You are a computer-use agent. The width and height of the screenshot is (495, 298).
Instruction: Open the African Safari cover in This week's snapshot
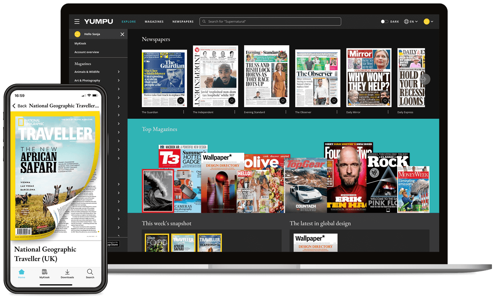pyautogui.click(x=183, y=243)
